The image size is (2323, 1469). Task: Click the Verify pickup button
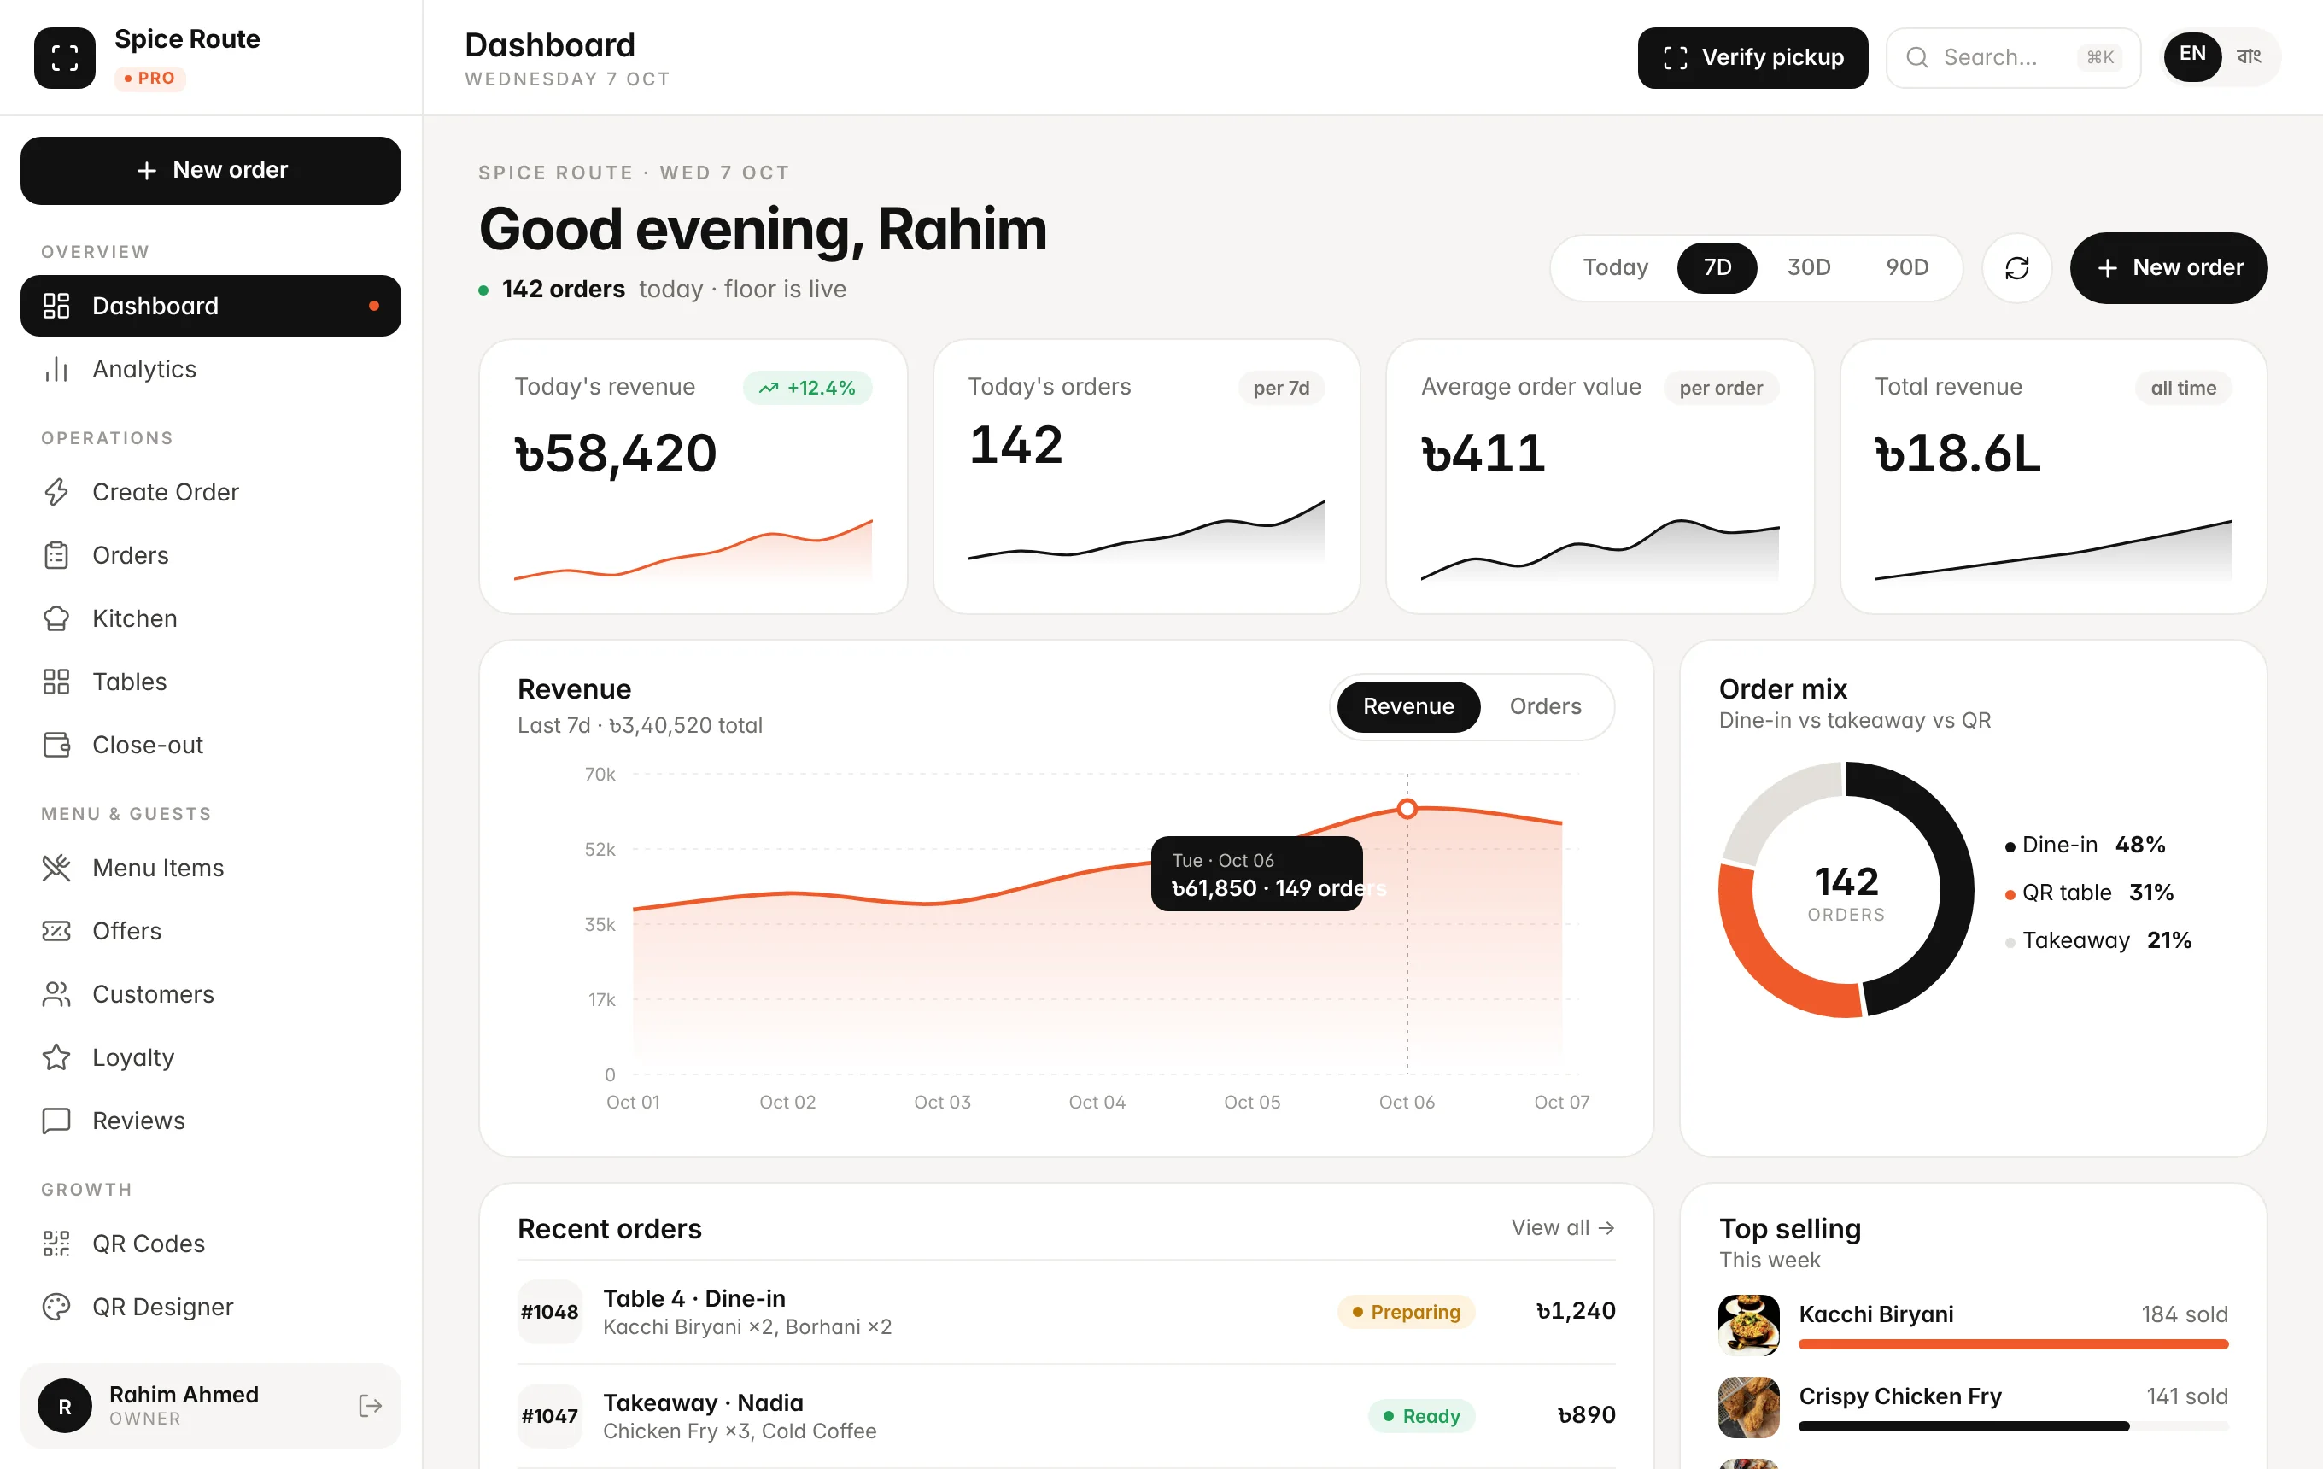1752,58
